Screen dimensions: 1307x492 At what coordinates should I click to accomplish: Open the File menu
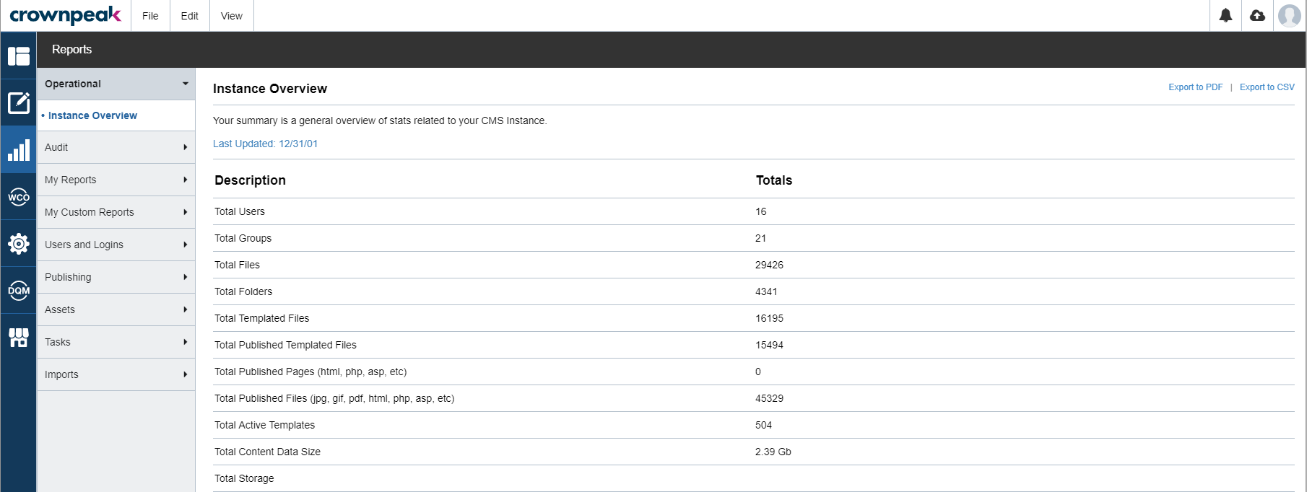click(x=150, y=16)
